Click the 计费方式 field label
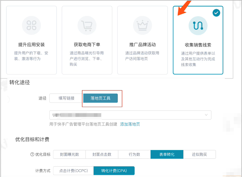This screenshot has width=242, height=177. pos(43,171)
